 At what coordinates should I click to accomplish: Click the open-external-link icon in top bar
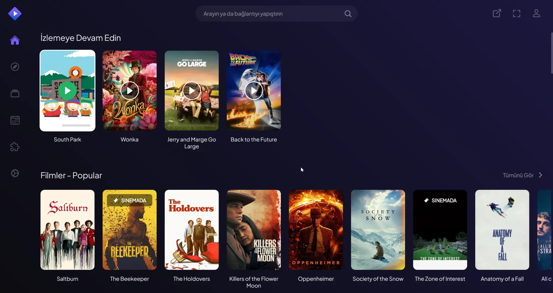coord(497,13)
